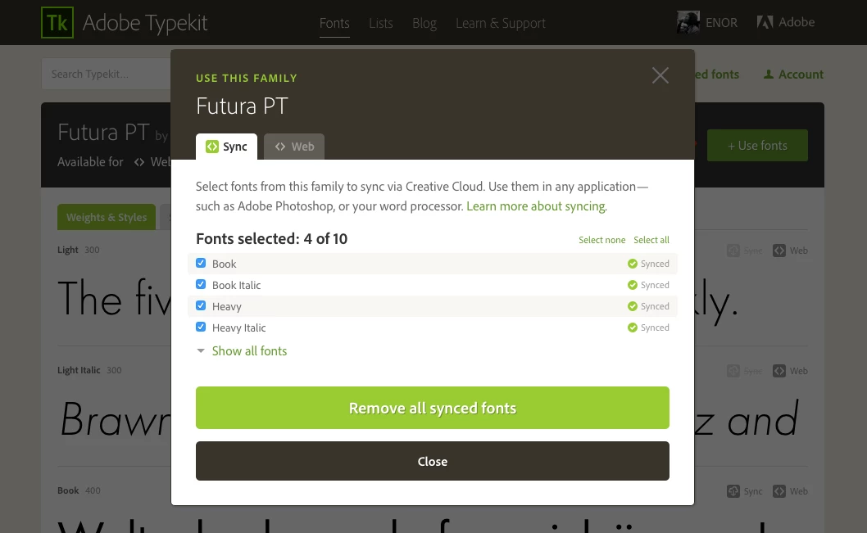Click the Typekit Tk logo icon
The image size is (867, 533).
[57, 23]
